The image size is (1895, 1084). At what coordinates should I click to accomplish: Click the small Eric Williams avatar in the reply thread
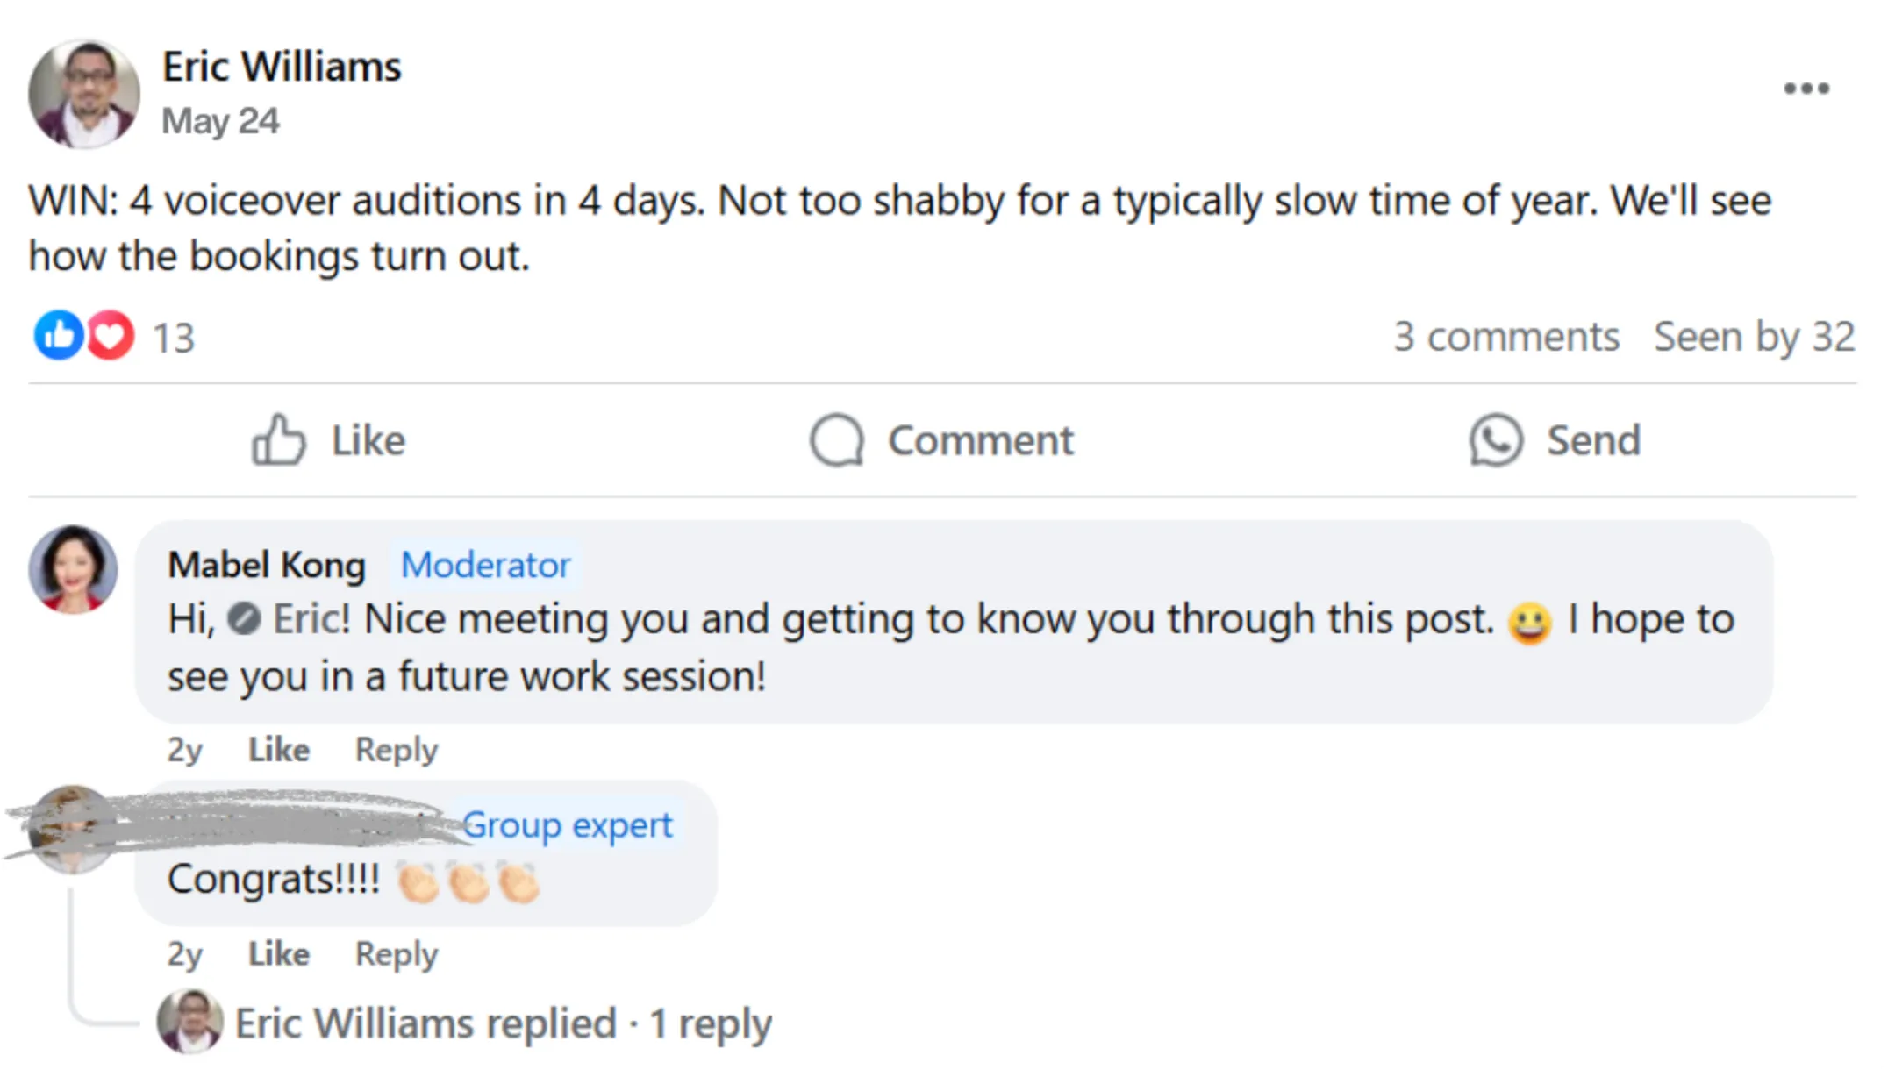[189, 1022]
